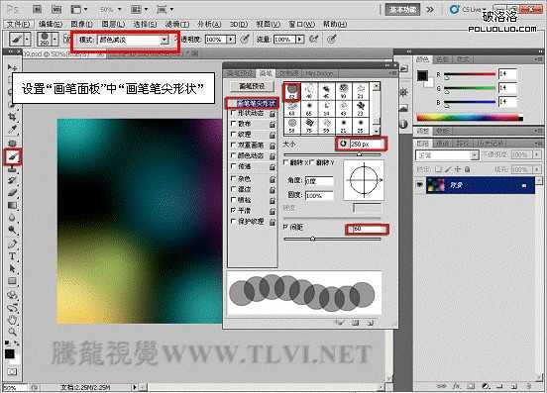Select the Zoom magnifier tool
The image size is (547, 393).
point(13,332)
